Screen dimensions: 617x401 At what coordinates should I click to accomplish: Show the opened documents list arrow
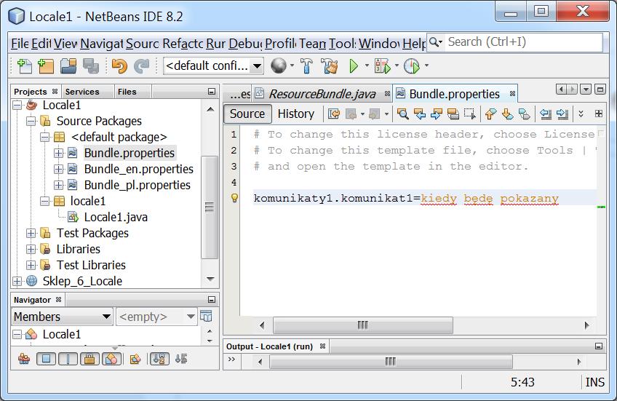586,90
